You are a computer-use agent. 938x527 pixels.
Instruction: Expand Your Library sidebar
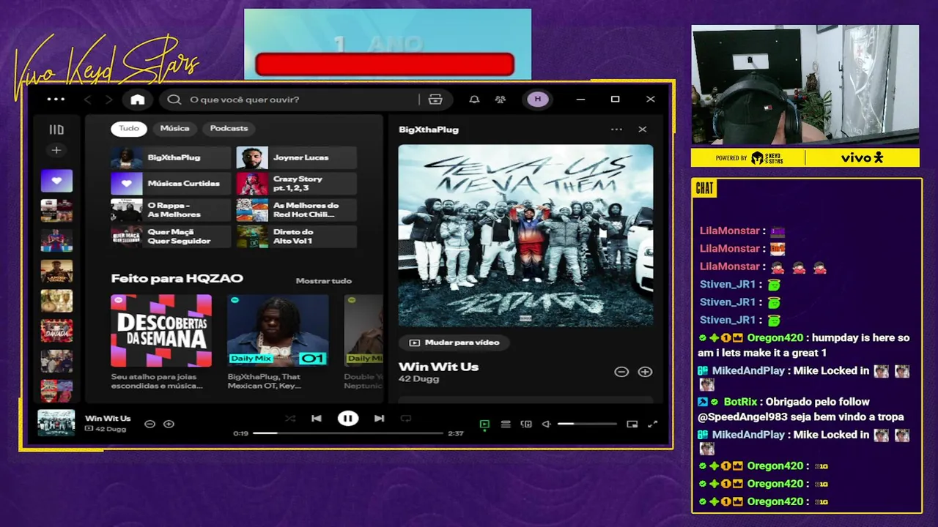[x=56, y=130]
